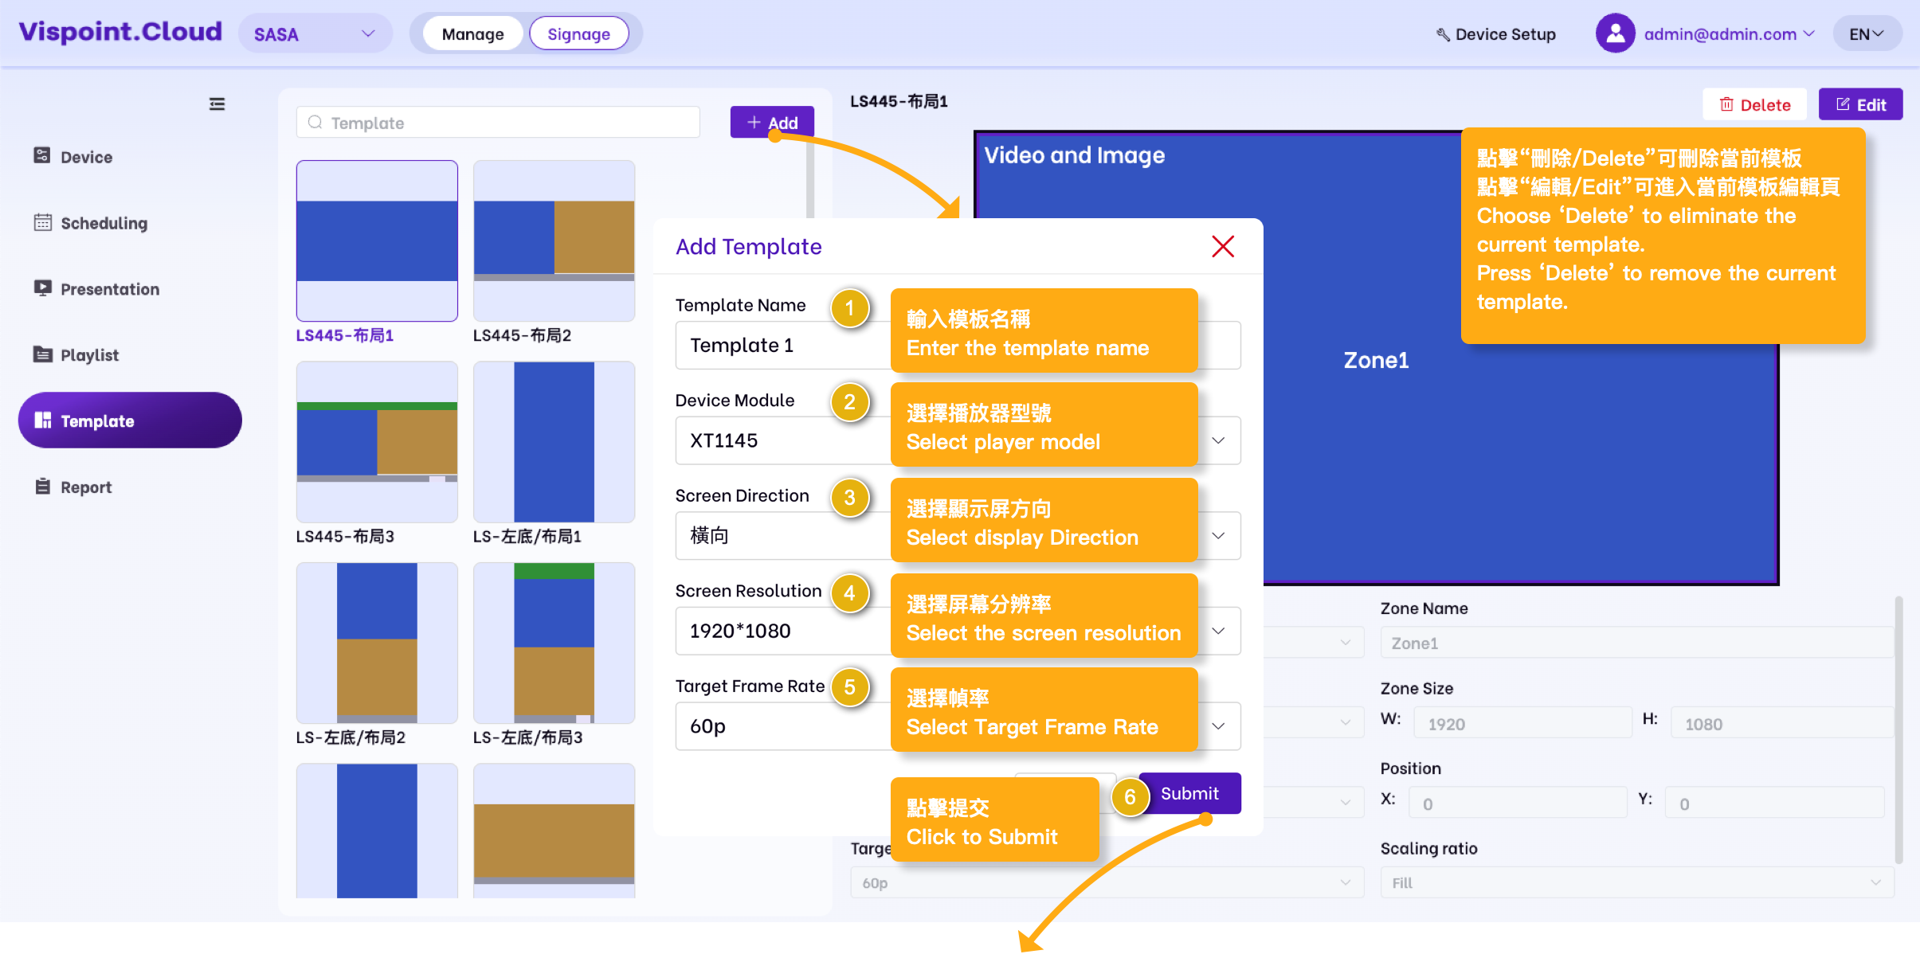The height and width of the screenshot is (962, 1920).
Task: Switch to the Signage mode toggle
Action: (x=578, y=34)
